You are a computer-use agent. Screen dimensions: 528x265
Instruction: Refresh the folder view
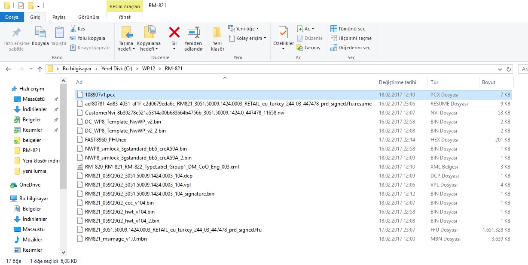tap(509, 69)
